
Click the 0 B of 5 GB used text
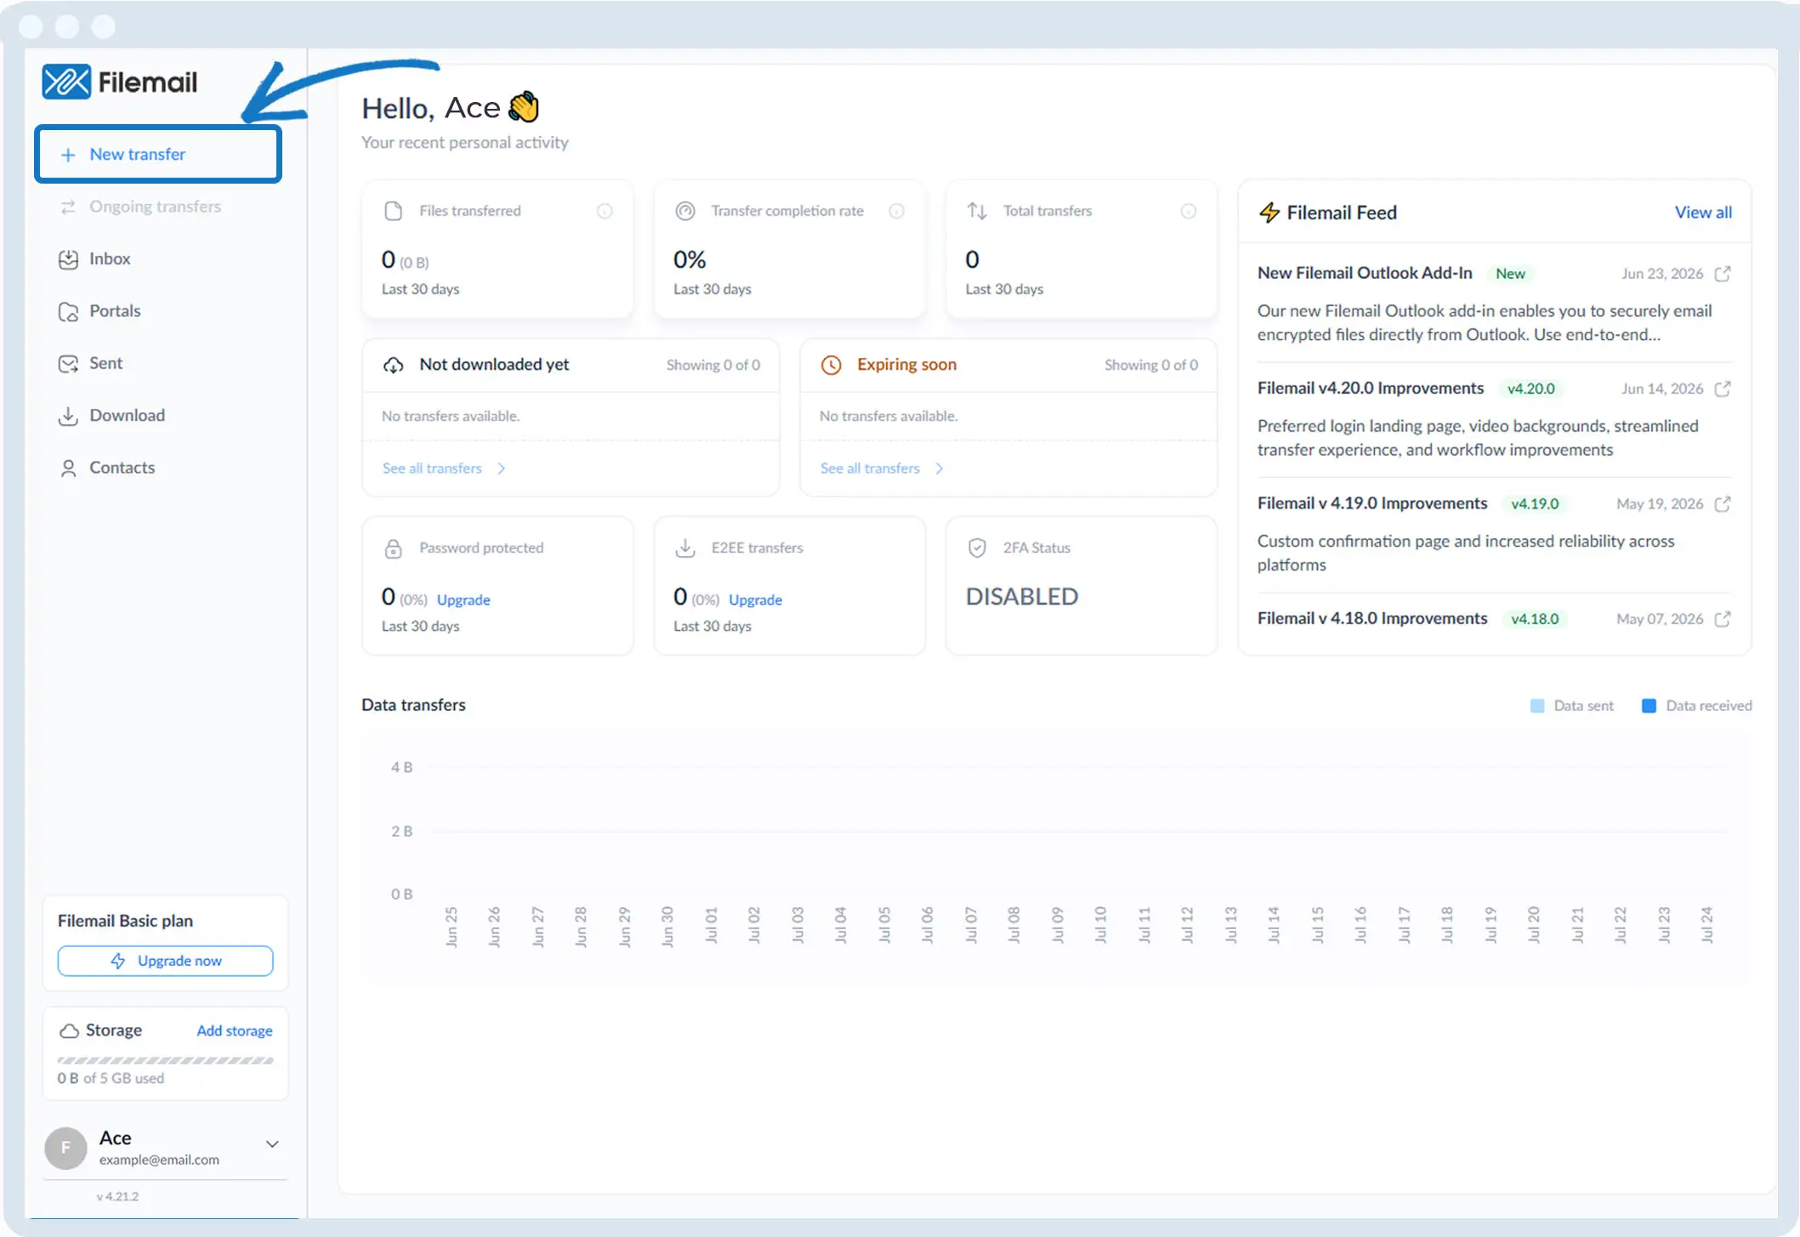pyautogui.click(x=111, y=1078)
